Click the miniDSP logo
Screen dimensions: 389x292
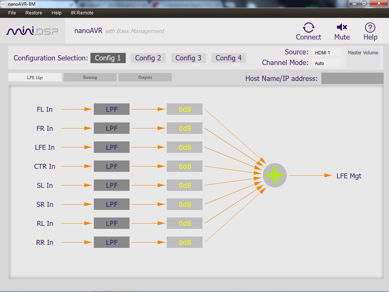(x=32, y=31)
